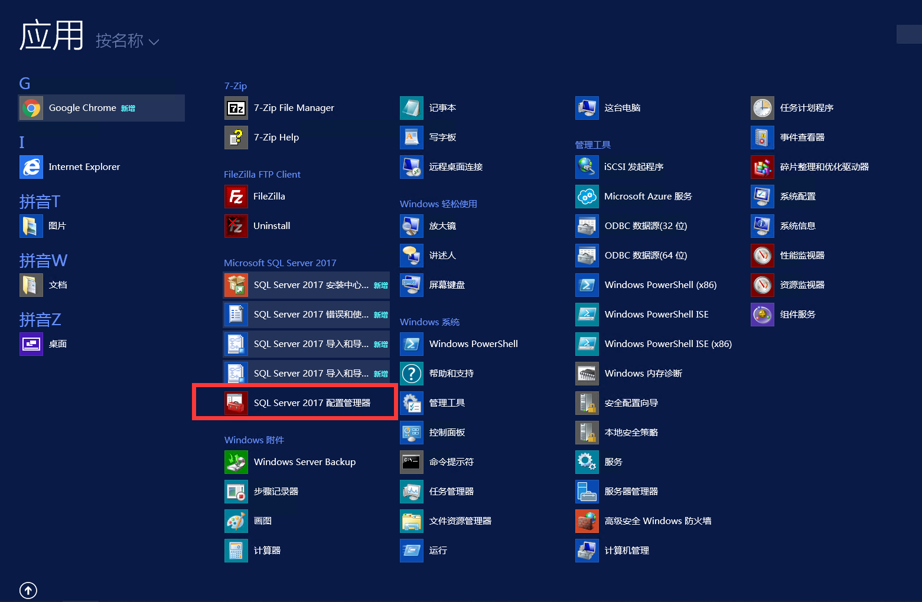The image size is (922, 602).
Task: Open 高级安全 Windows 防火墙 icon
Action: tap(587, 521)
